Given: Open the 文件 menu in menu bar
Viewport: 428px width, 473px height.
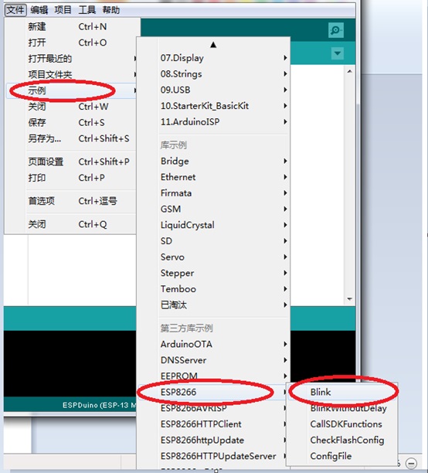Looking at the screenshot, I should pos(15,10).
